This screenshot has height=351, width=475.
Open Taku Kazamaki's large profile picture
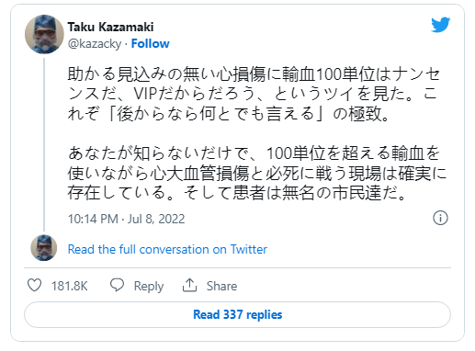tap(44, 34)
